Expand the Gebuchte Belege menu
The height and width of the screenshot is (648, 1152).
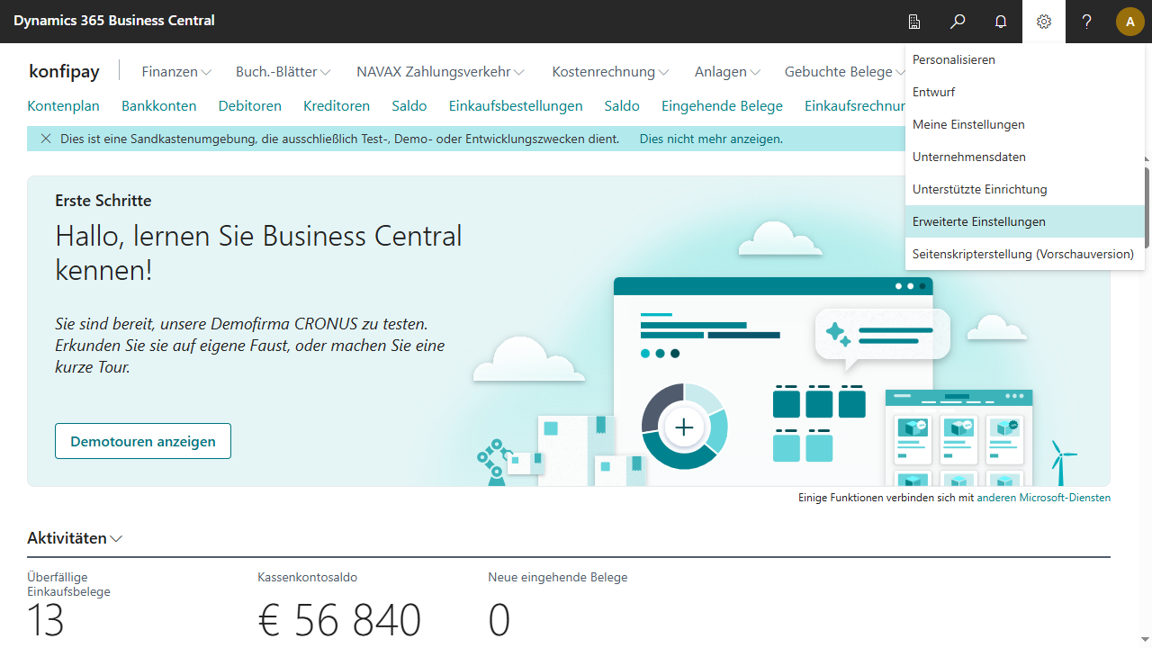pos(844,72)
